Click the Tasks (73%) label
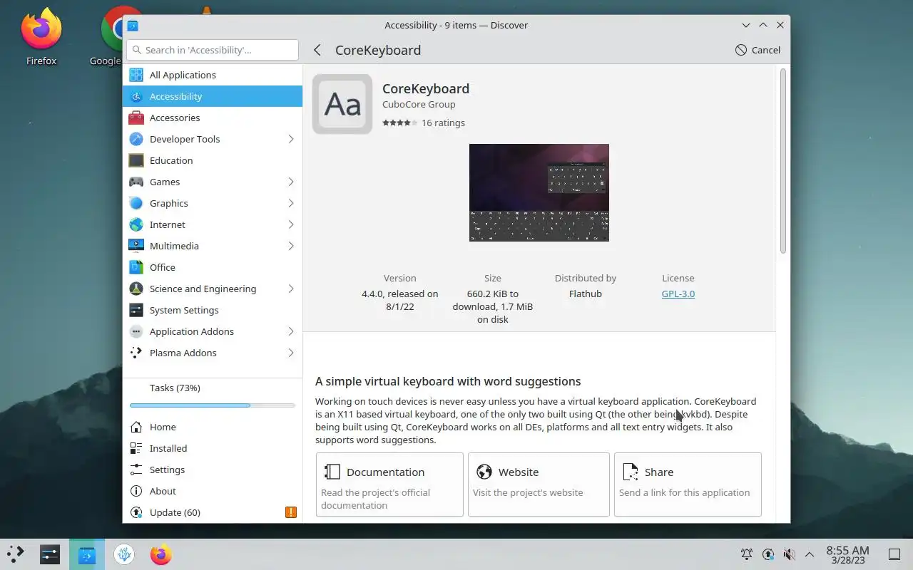This screenshot has height=570, width=913. tap(175, 388)
